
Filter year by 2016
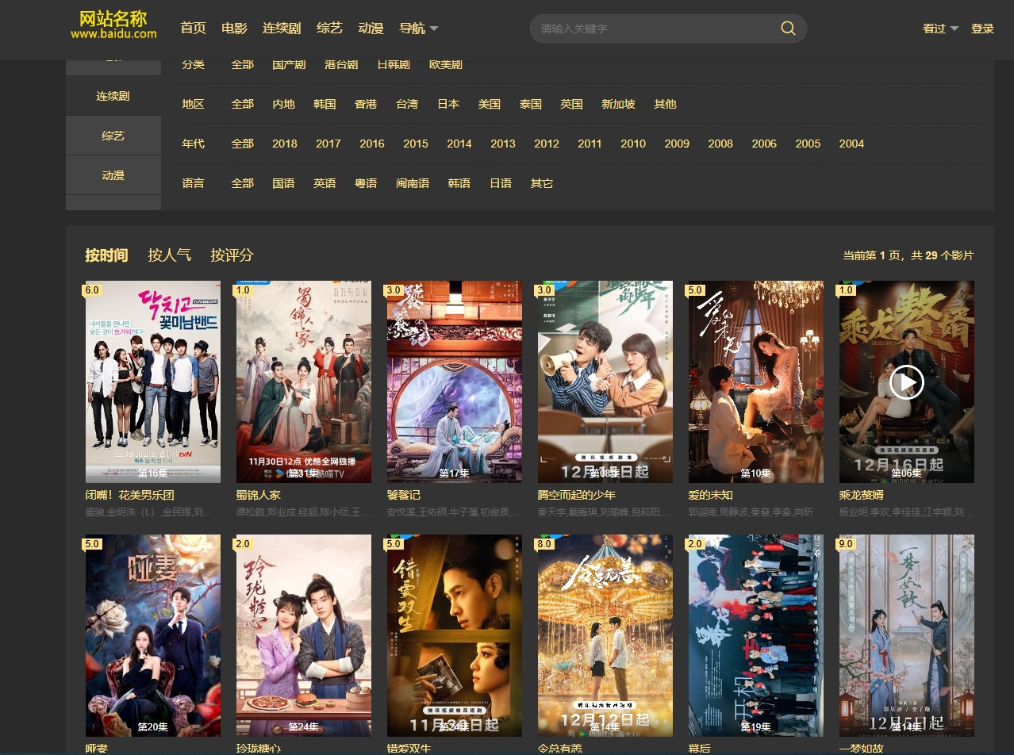tap(372, 144)
